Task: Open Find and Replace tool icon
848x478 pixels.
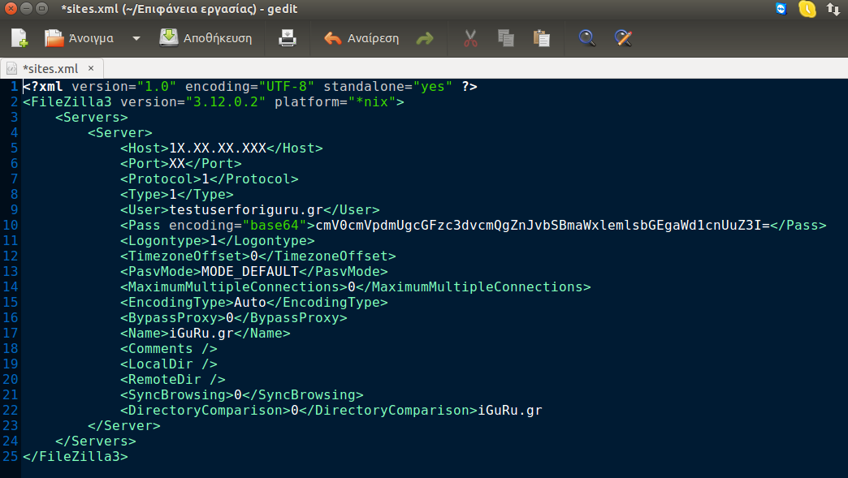Action: click(623, 38)
